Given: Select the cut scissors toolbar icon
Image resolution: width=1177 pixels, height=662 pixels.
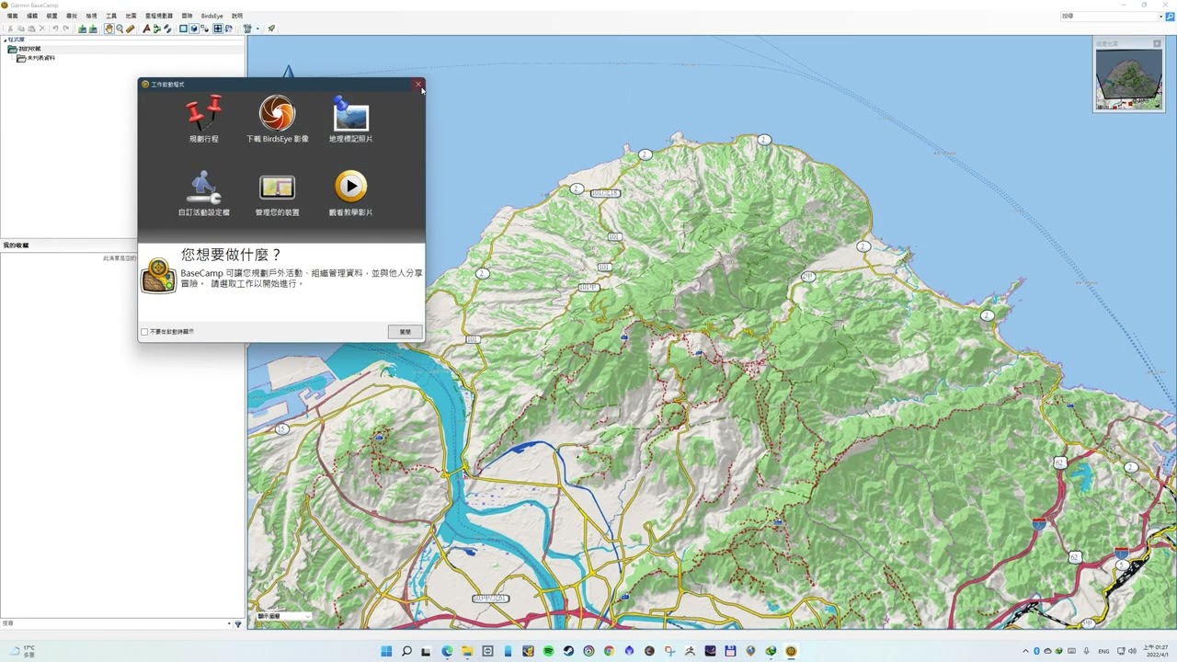Looking at the screenshot, I should pos(10,29).
